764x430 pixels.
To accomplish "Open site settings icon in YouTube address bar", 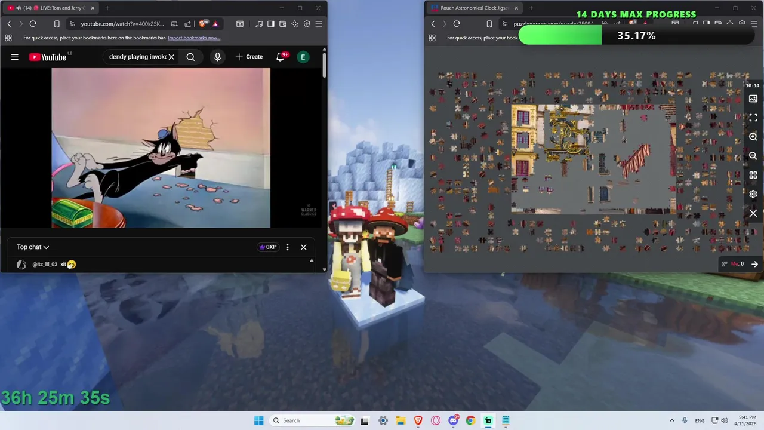I will [x=72, y=24].
